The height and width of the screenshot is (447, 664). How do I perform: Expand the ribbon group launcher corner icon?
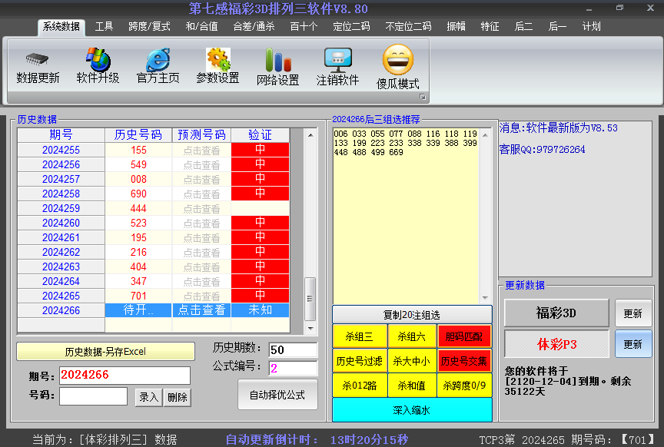click(422, 97)
